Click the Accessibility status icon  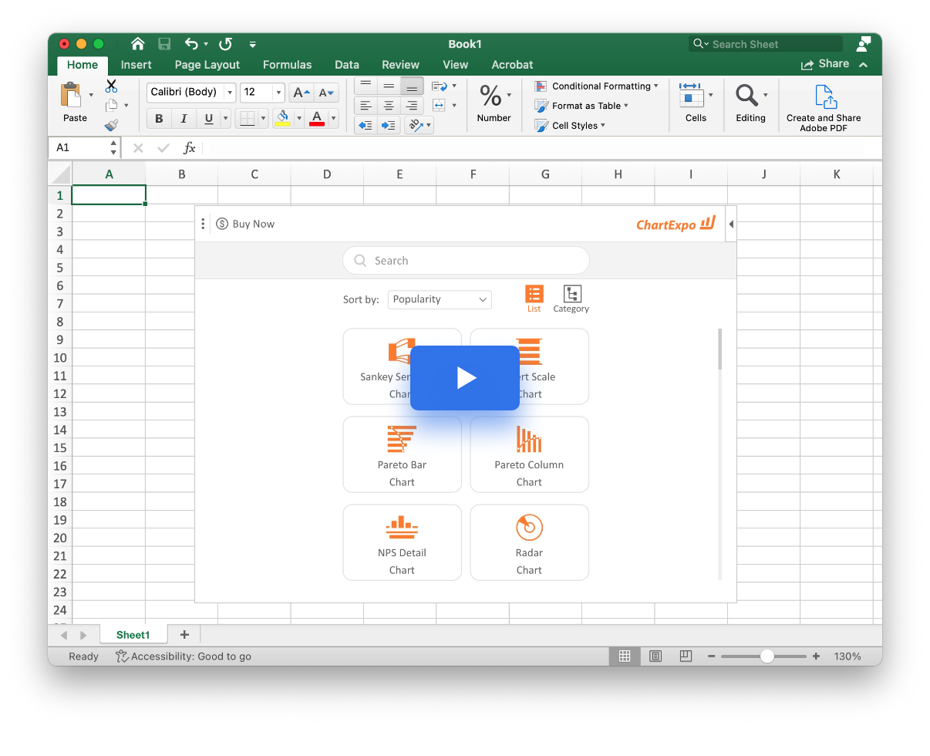click(x=122, y=656)
